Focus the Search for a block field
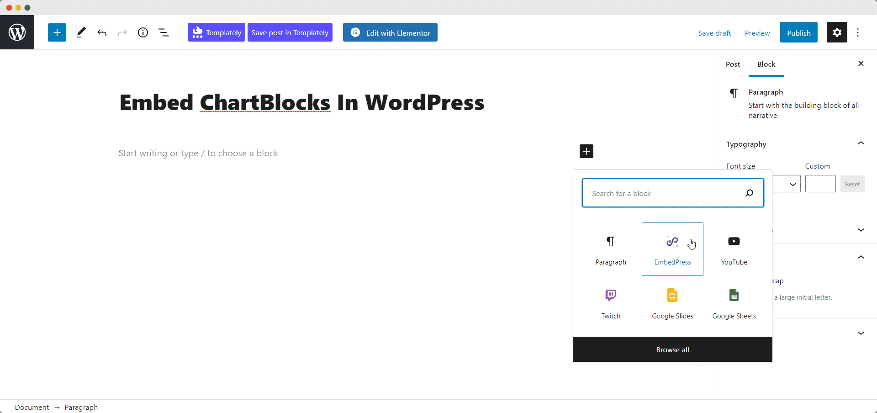The image size is (877, 413). pyautogui.click(x=673, y=193)
